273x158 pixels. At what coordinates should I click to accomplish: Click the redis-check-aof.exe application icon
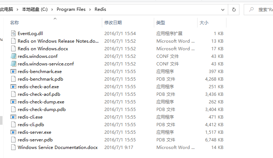pos(13,86)
